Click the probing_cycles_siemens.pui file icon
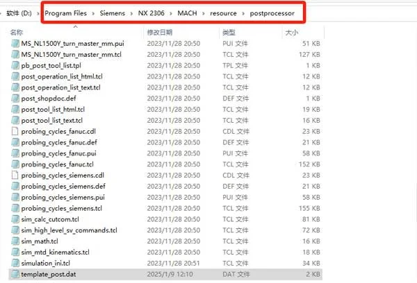Screen dimensions: 417x283 pos(15,197)
